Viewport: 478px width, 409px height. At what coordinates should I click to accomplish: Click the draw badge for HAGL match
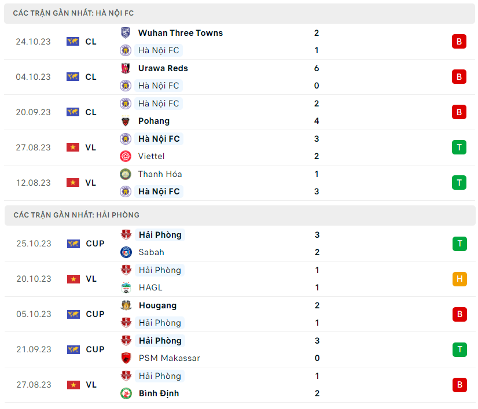[x=459, y=279]
